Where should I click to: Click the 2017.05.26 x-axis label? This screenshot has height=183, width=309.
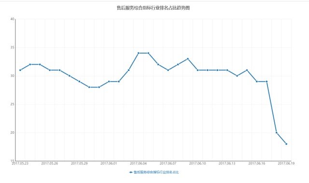point(50,164)
